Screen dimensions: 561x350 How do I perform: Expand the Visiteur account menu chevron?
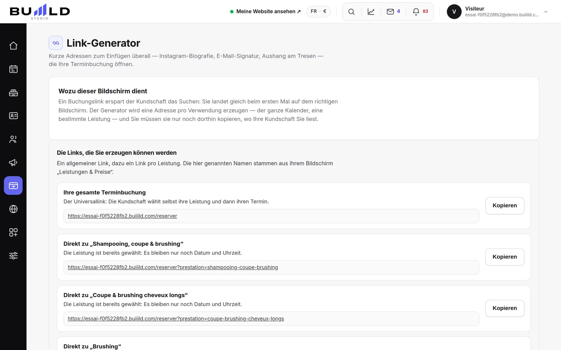[546, 12]
